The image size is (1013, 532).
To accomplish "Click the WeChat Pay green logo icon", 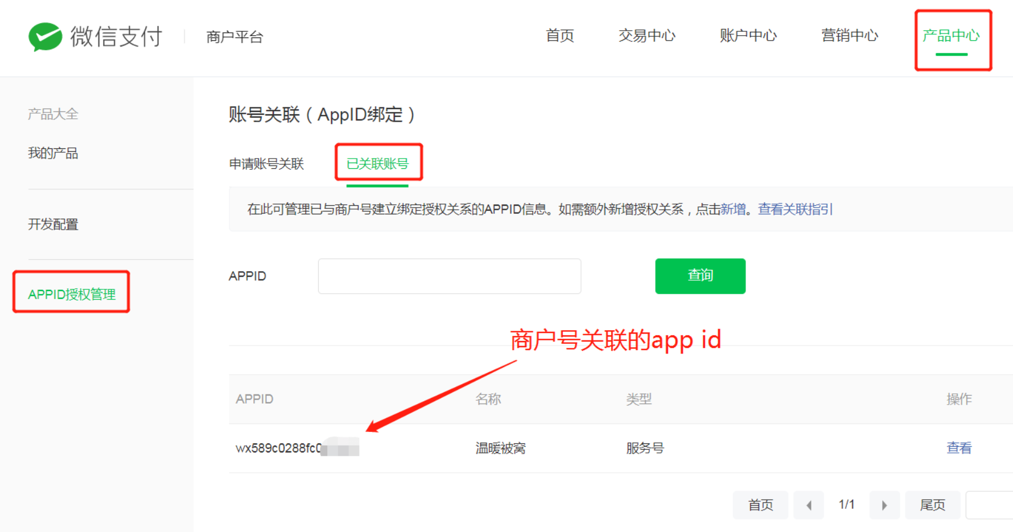I will 46,37.
